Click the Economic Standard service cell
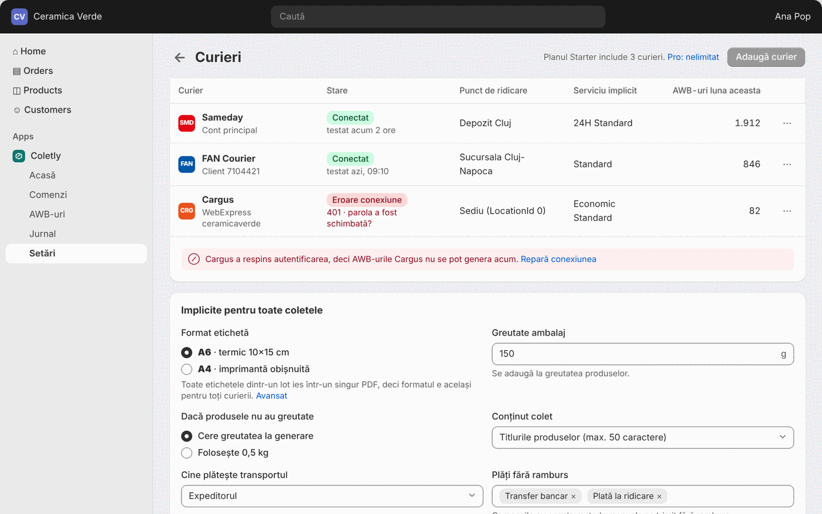Screen dimensions: 822x514 [x=594, y=211]
